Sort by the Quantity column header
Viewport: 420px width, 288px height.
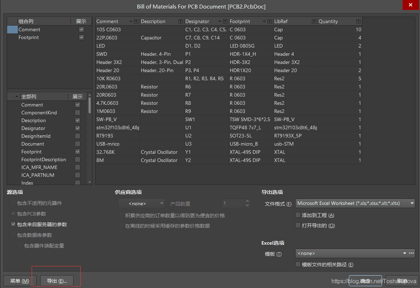click(x=328, y=21)
